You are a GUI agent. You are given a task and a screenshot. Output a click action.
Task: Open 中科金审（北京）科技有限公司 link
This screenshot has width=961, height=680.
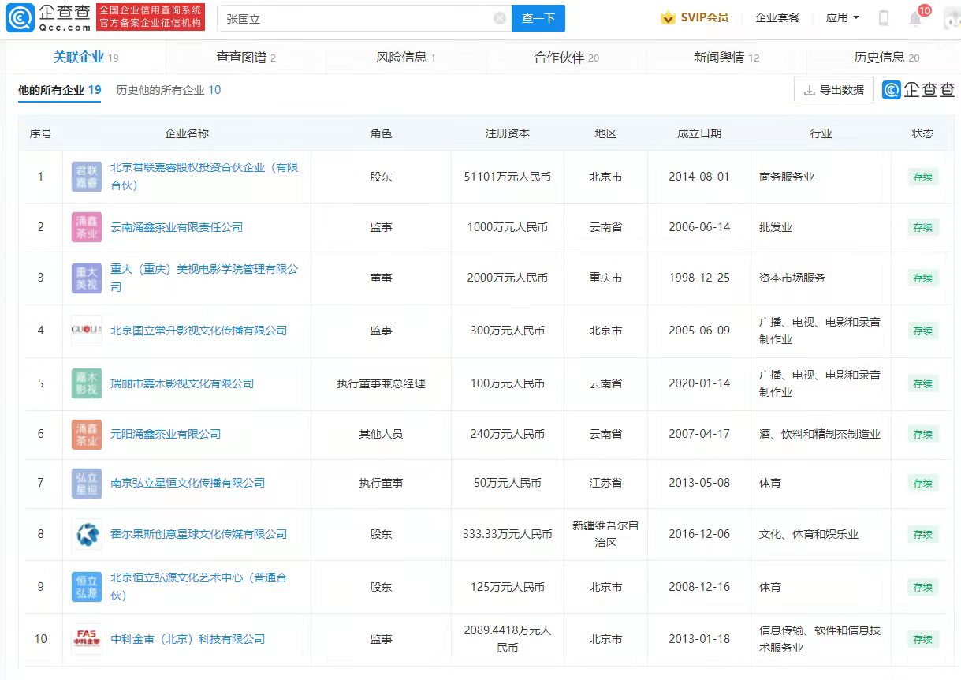pos(188,639)
